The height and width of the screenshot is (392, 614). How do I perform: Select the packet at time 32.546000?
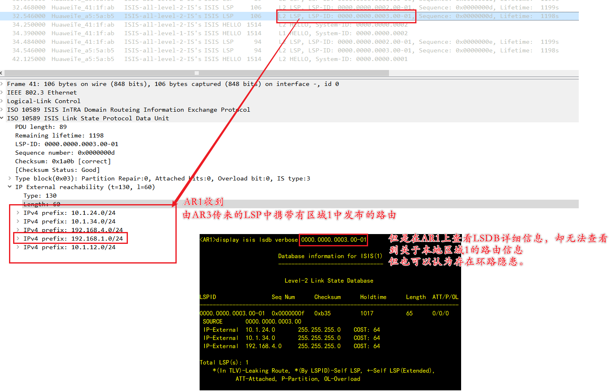click(x=289, y=16)
